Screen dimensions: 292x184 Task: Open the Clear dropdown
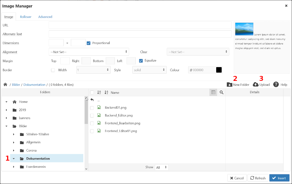click(x=198, y=52)
